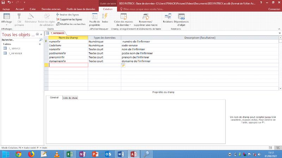This screenshot has width=282, height=158.
Task: Open Excel from the taskbar
Action: pos(70,154)
